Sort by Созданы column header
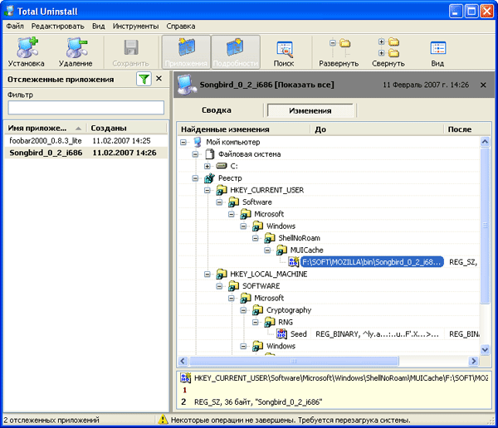 (126, 128)
